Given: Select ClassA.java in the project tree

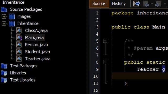Looking at the screenshot, I should (36, 31).
